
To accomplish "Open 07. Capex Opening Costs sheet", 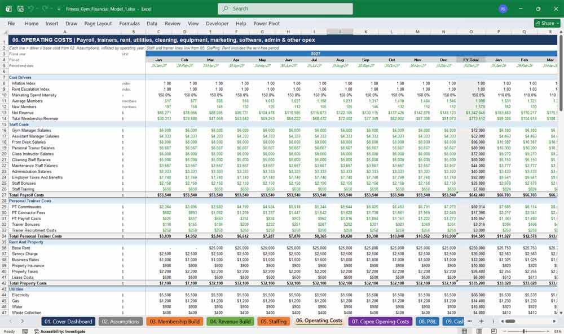I will (381, 322).
